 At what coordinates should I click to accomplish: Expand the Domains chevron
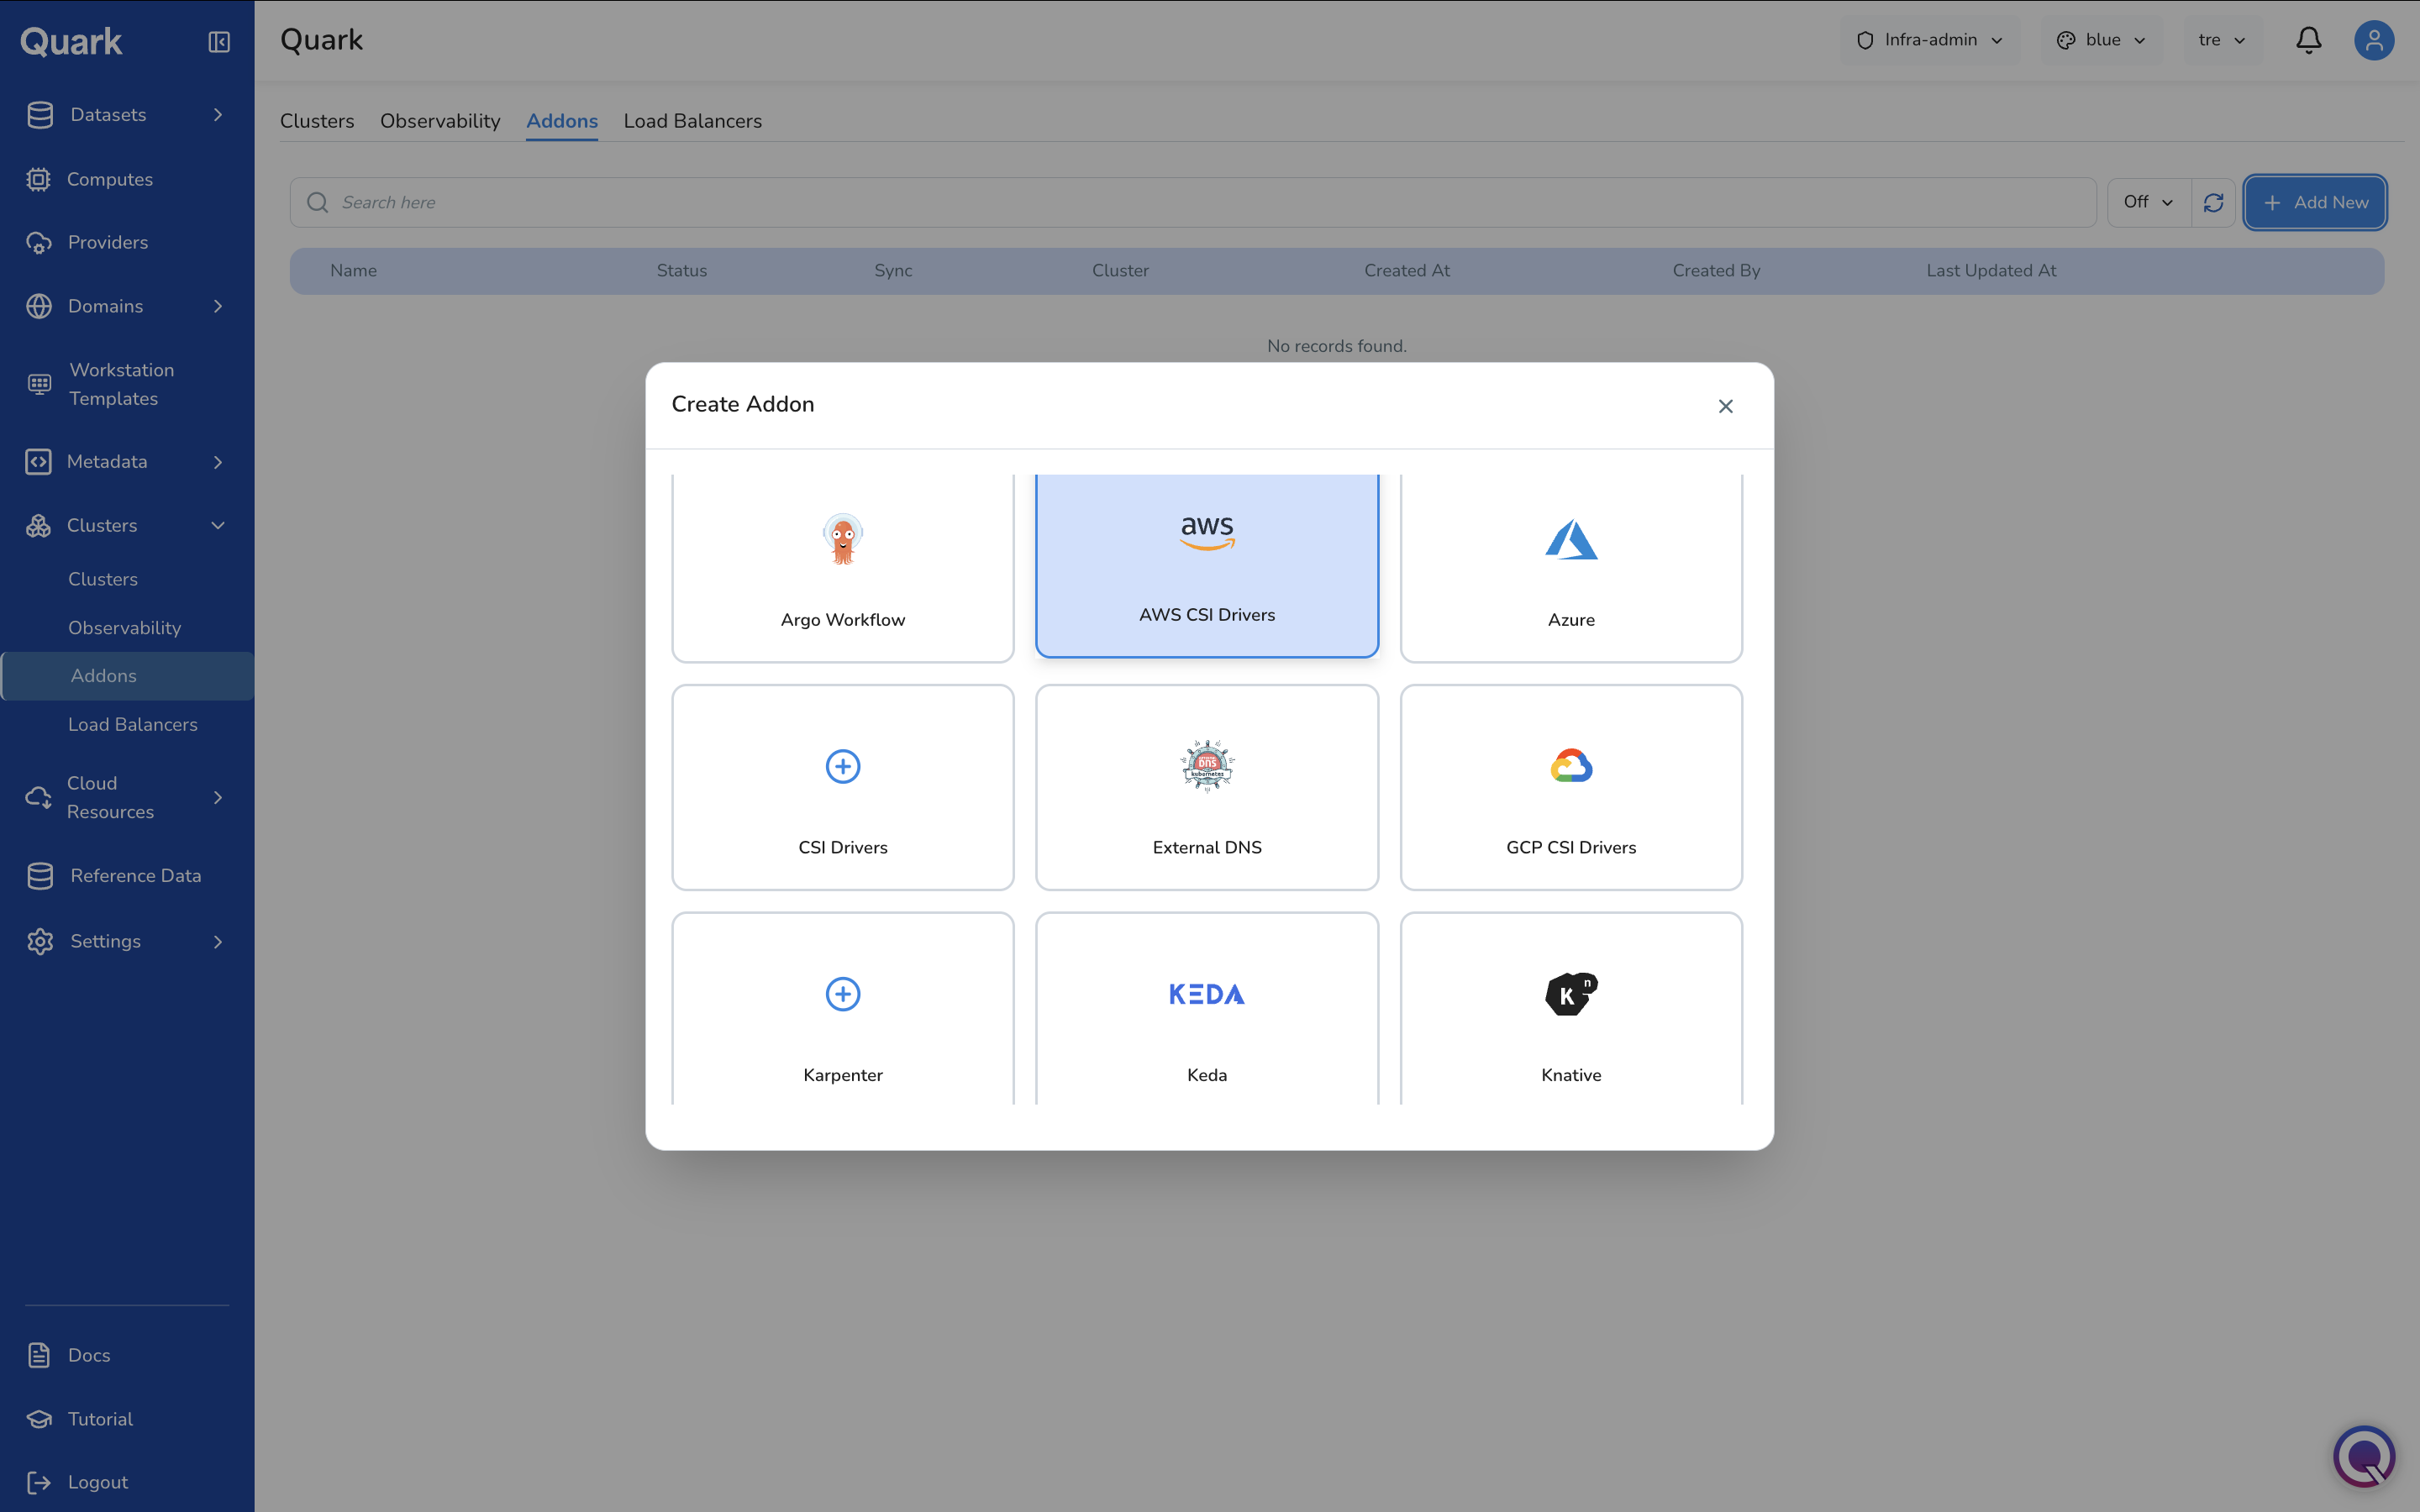pyautogui.click(x=218, y=306)
